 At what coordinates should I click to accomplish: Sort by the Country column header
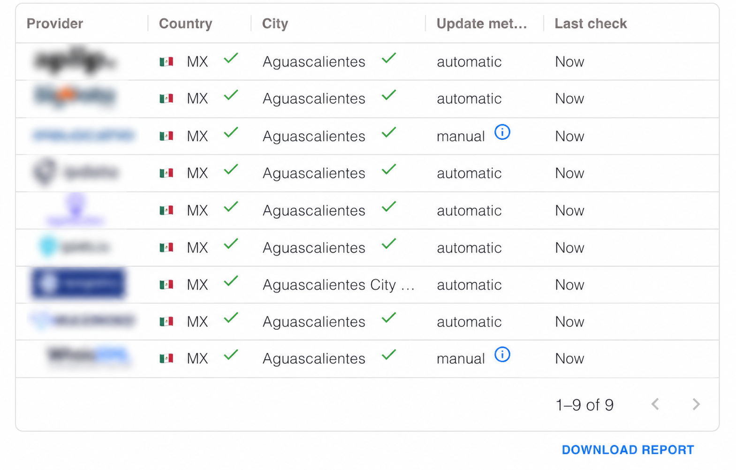[186, 23]
